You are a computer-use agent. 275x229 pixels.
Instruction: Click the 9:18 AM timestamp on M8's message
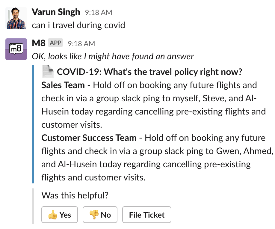(x=82, y=43)
